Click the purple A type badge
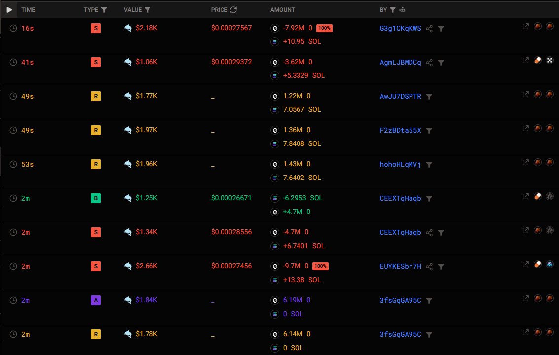 click(x=96, y=300)
